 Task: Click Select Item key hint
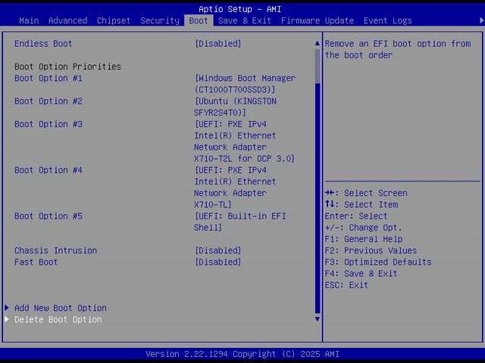click(361, 205)
